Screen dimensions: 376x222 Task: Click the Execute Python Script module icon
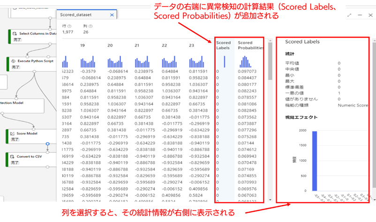(x=13, y=61)
